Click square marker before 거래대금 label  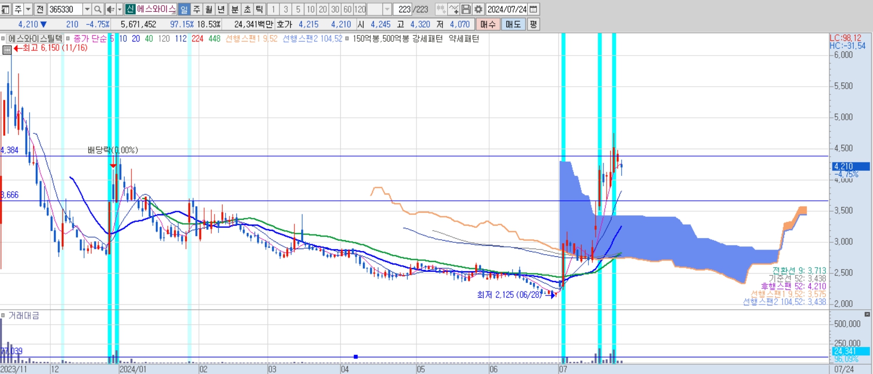point(3,315)
